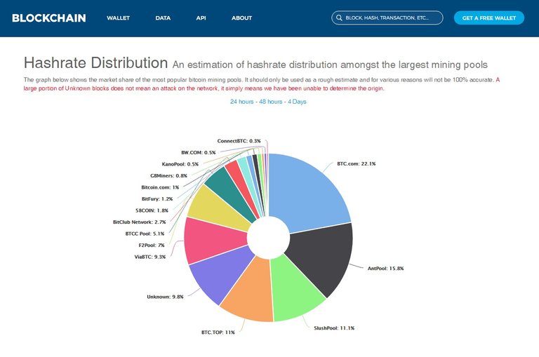This screenshot has width=539, height=357.
Task: Click the GET A FREE WALLET button
Action: [488, 18]
